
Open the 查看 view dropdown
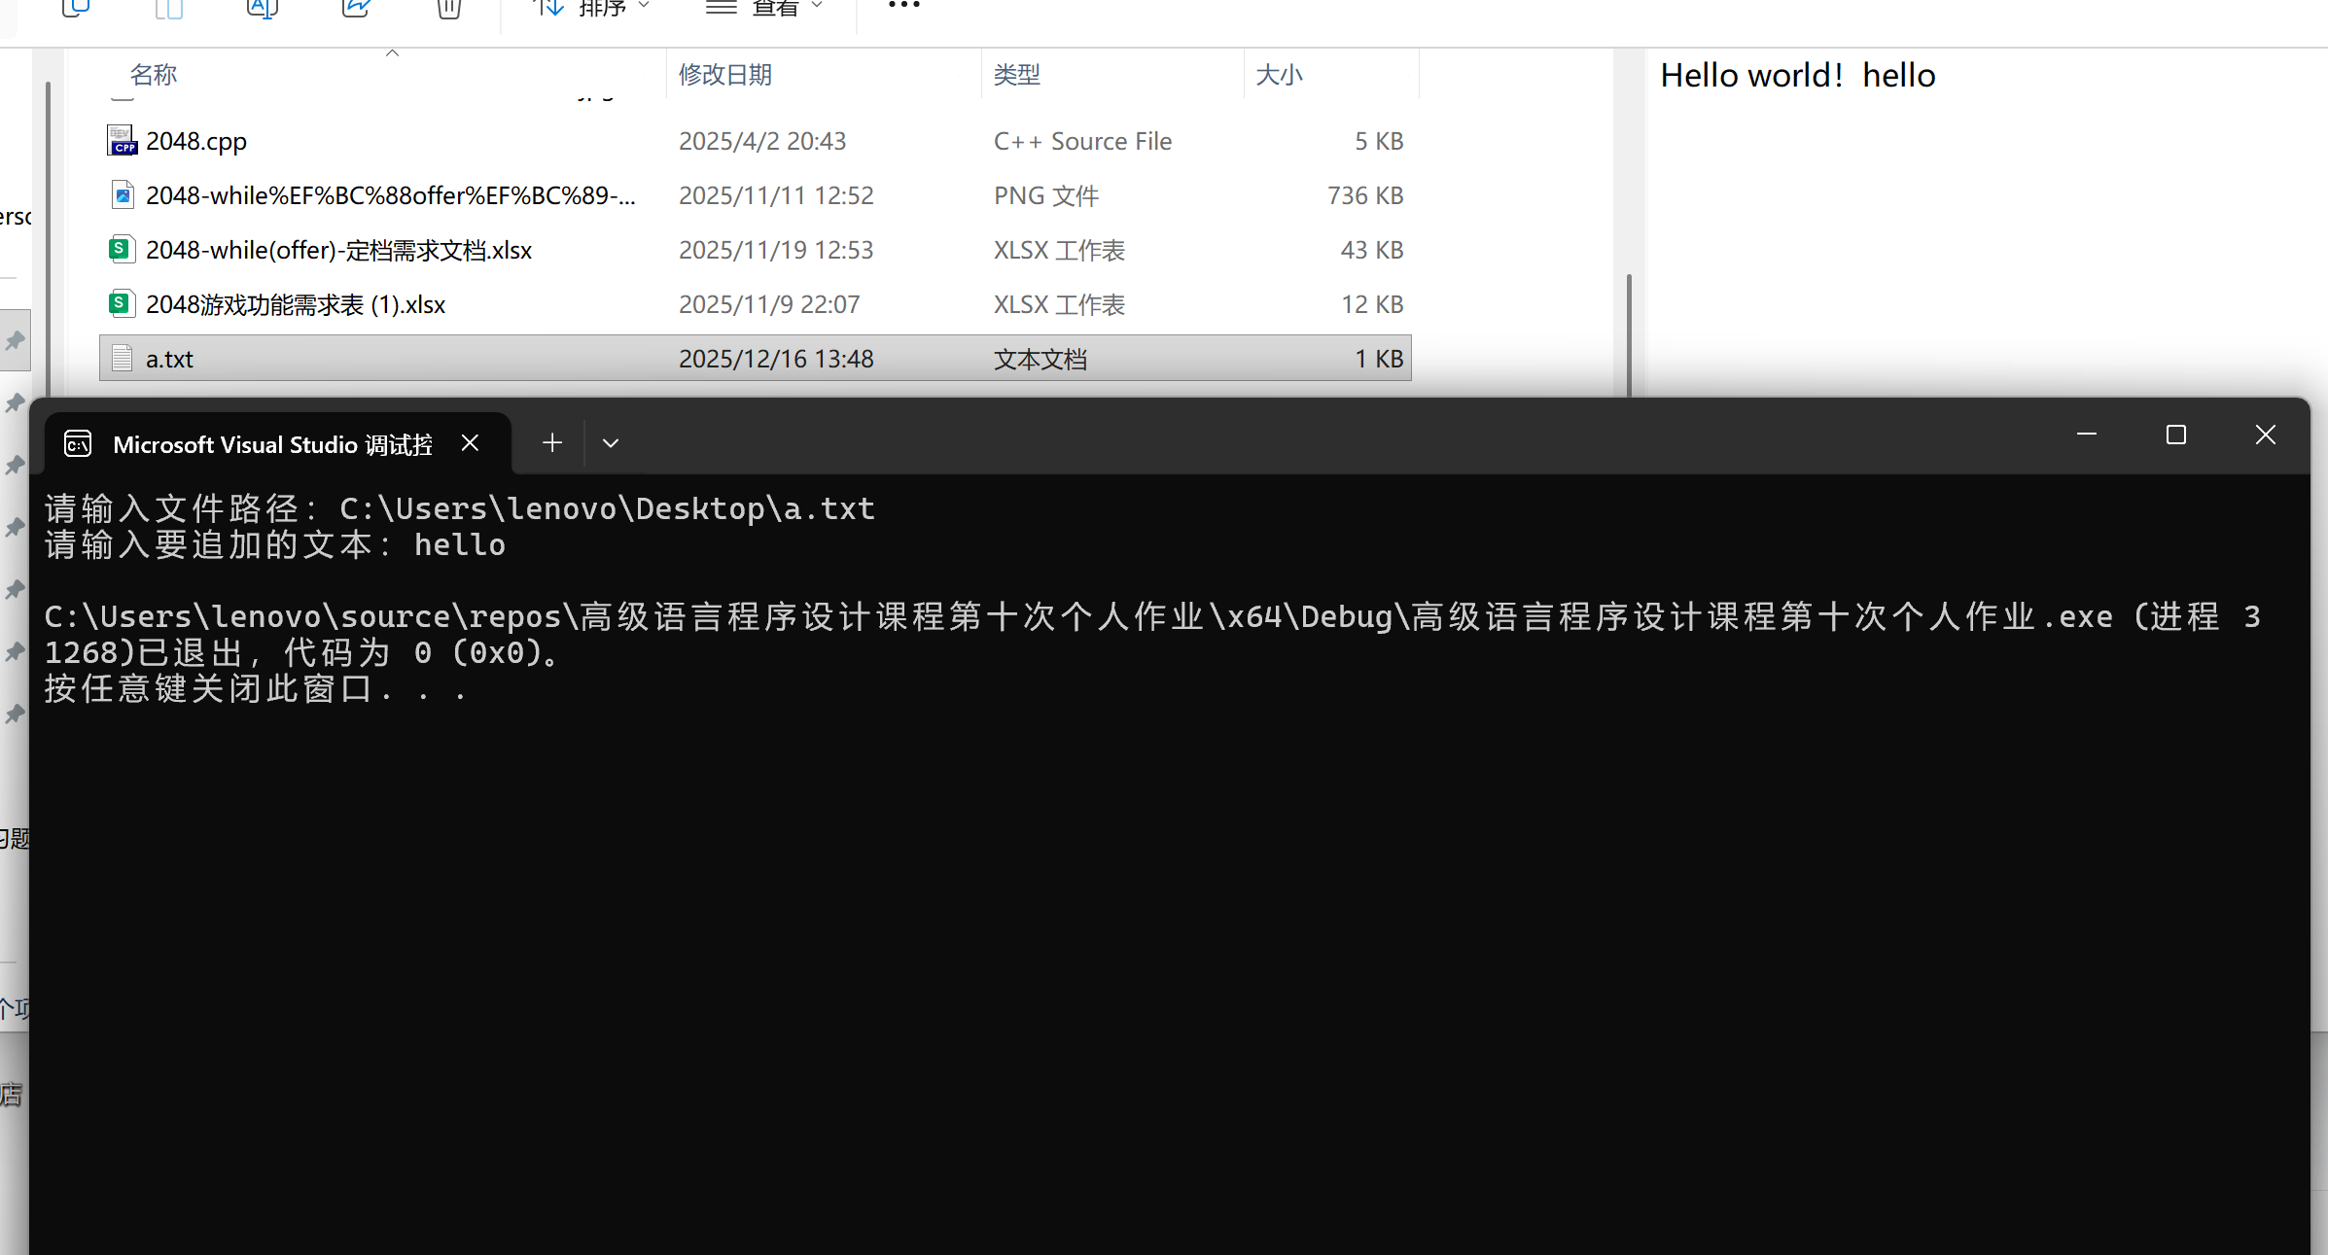point(764,8)
